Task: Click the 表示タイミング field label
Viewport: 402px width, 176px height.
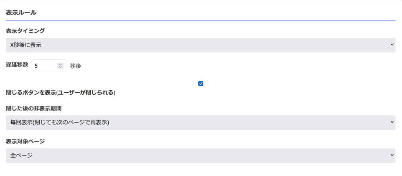Action: 25,31
